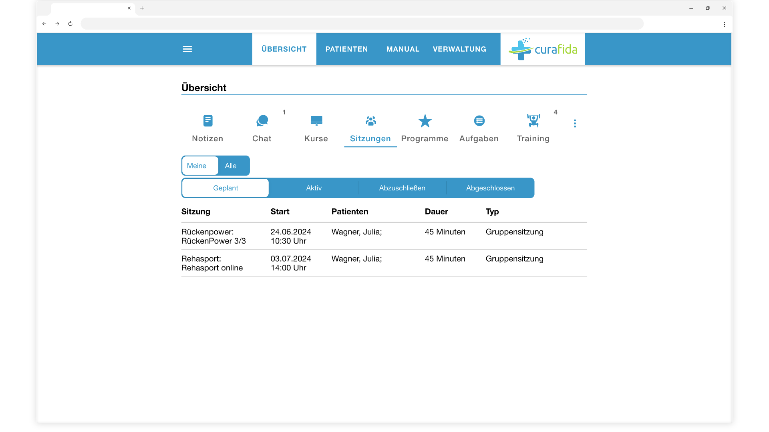Click the Start column header
769x432 pixels.
(280, 212)
